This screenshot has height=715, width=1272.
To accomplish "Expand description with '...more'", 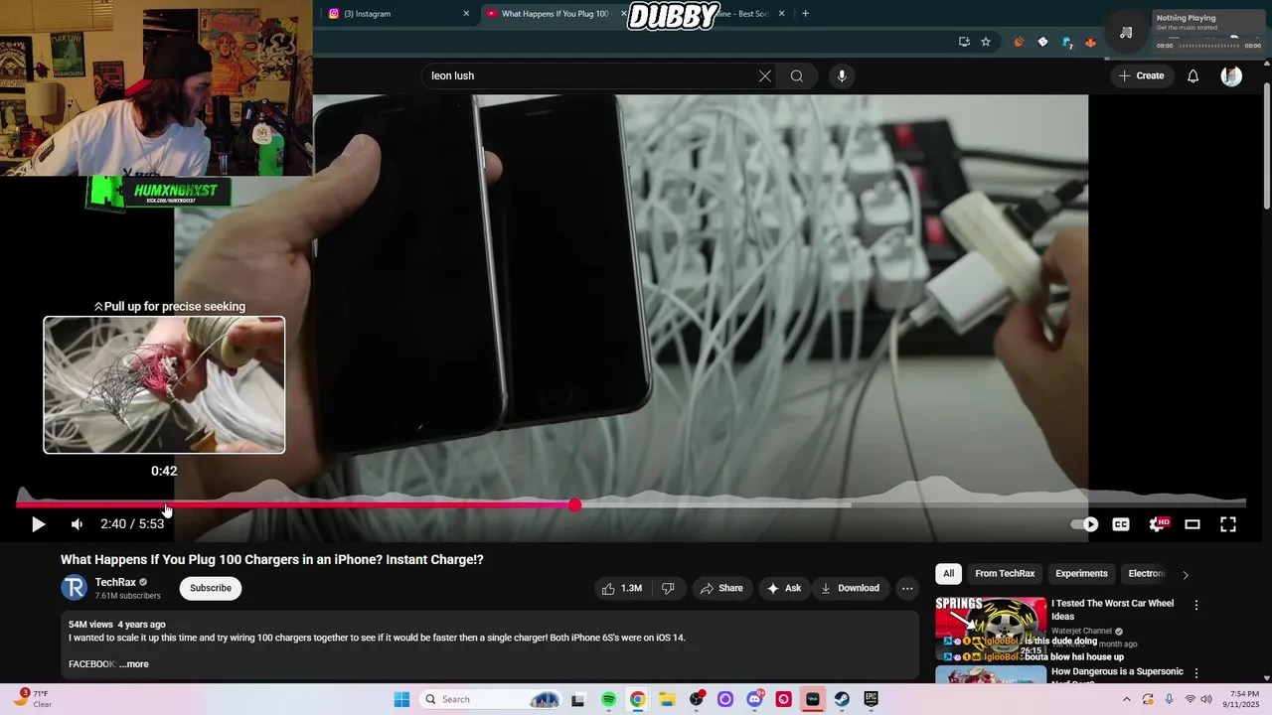I will coord(134,664).
